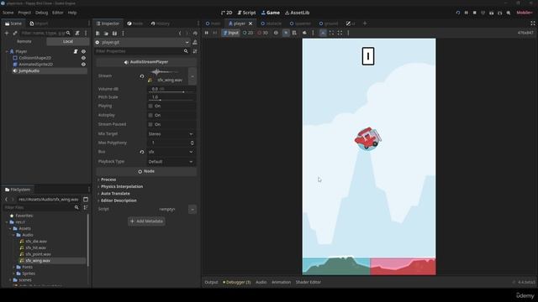
Task: Open the Script empty dropdown arrow
Action: point(193,209)
